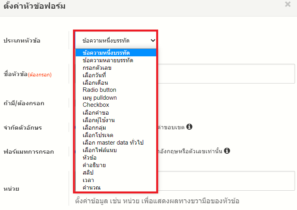
Task: Pick คำนวณ at bottom of list
Action: 92,188
